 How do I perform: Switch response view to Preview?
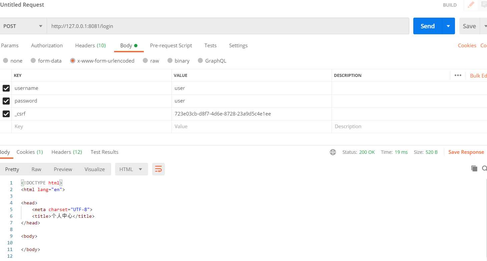pos(63,169)
